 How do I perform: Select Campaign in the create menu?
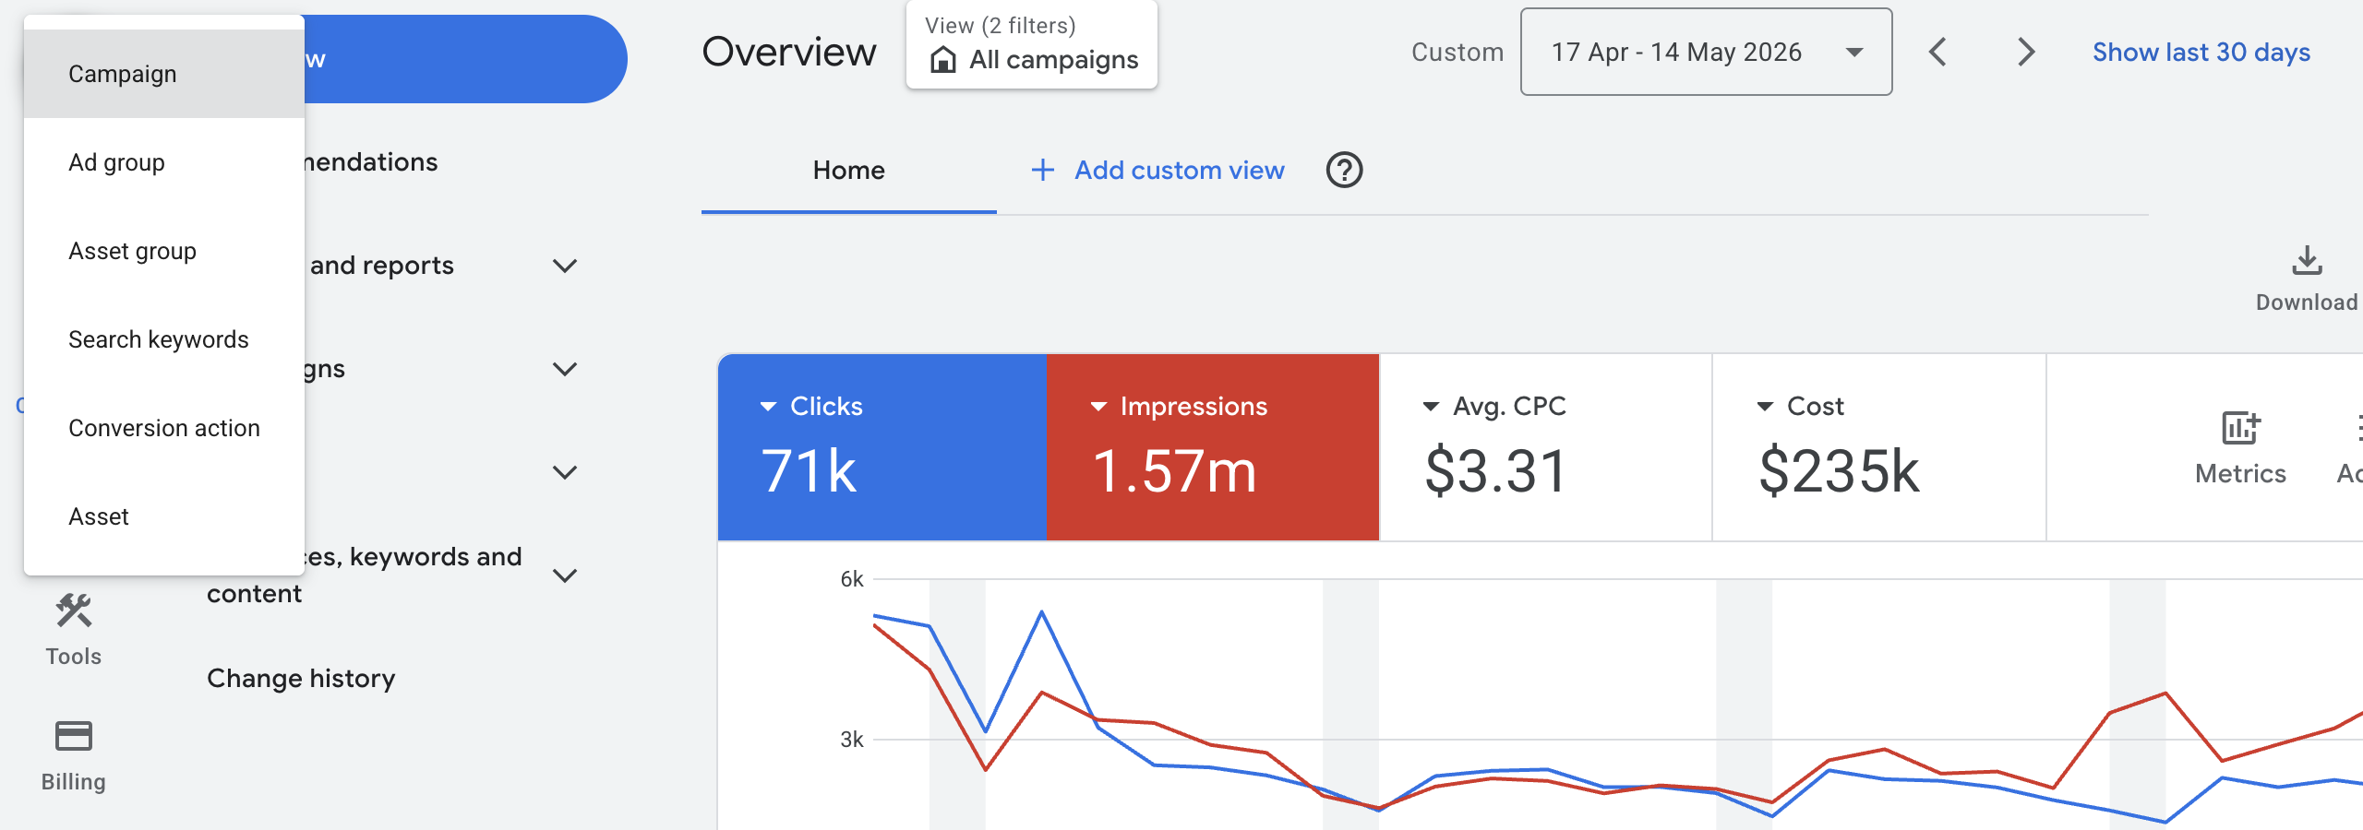point(164,74)
